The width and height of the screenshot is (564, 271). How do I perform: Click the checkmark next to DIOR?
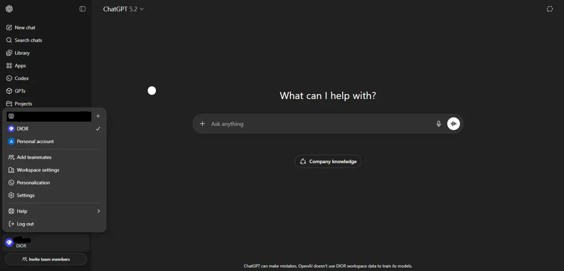(98, 129)
